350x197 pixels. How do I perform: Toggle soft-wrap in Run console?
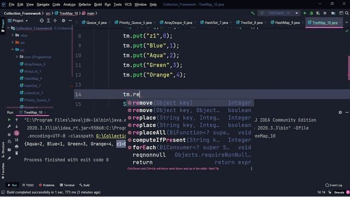[16, 134]
